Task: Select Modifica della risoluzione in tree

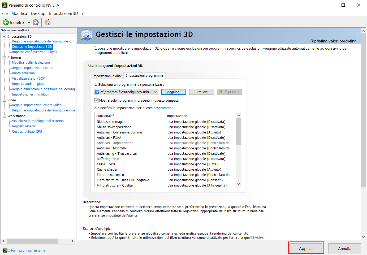Action: coord(31,63)
